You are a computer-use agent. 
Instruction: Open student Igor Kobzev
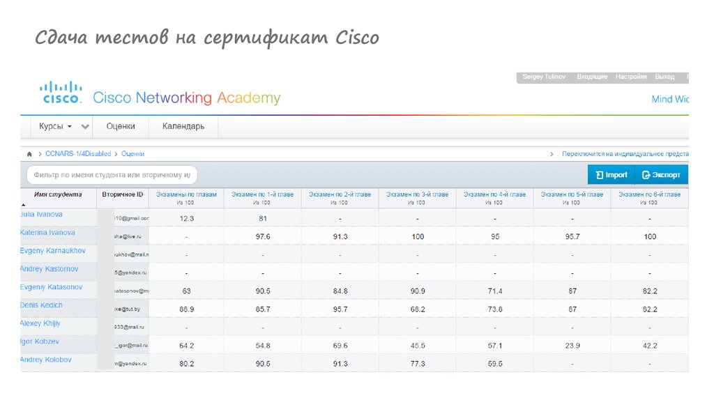(40, 341)
